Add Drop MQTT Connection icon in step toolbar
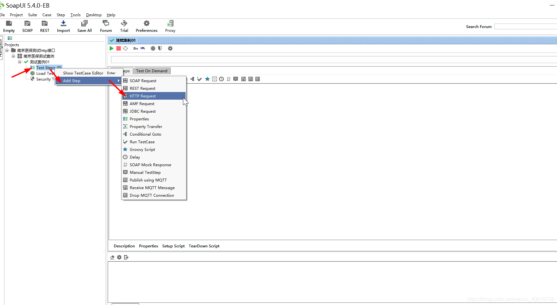Image resolution: width=557 pixels, height=305 pixels. 258,79
